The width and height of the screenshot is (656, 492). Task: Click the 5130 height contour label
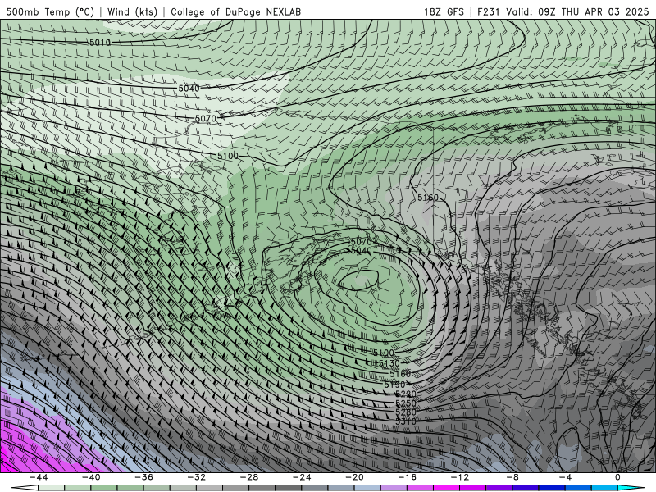389,363
